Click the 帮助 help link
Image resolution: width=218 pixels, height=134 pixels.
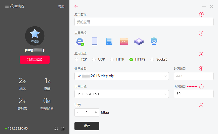click(x=61, y=6)
